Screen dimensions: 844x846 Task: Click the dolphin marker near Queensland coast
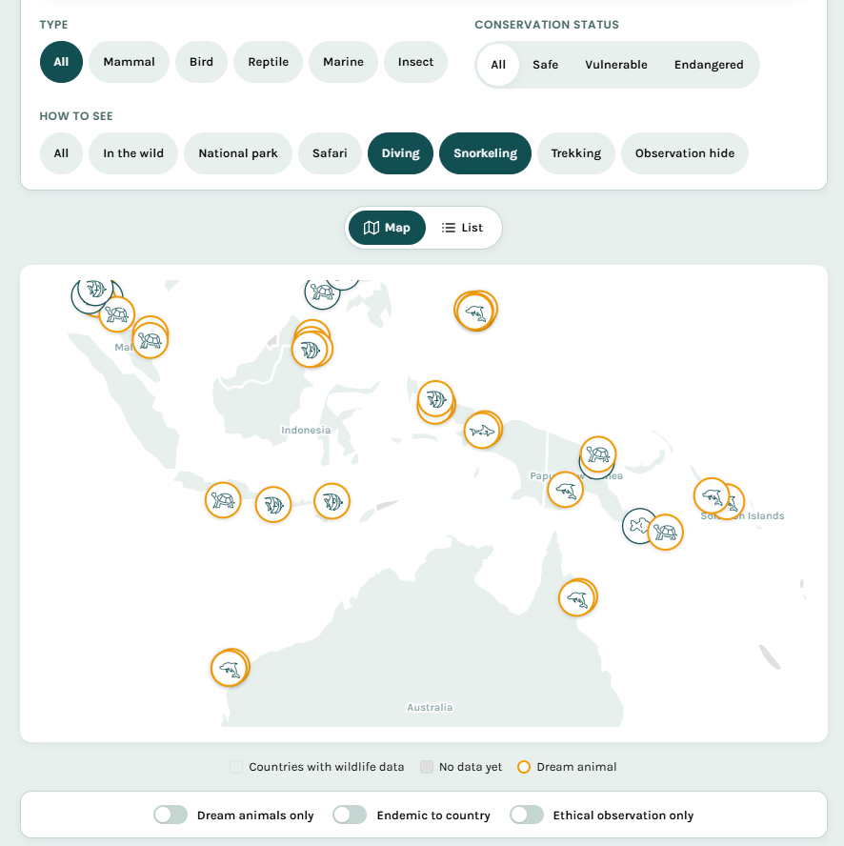[577, 598]
